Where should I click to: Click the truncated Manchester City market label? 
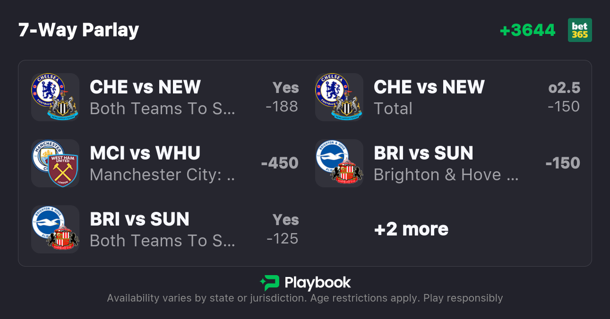point(162,175)
